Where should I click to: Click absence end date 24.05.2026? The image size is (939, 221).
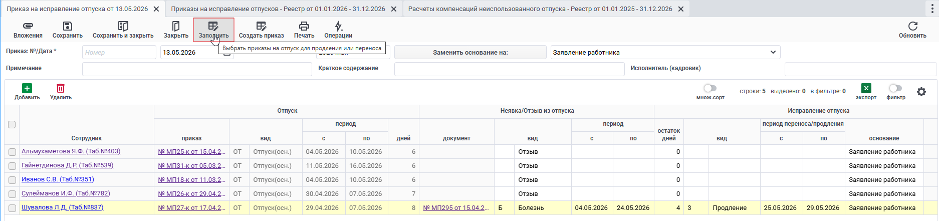(633, 208)
